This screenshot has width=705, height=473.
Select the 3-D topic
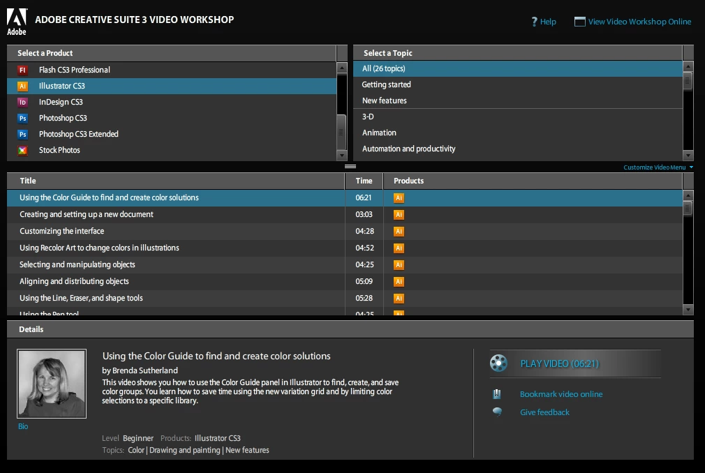(517, 117)
